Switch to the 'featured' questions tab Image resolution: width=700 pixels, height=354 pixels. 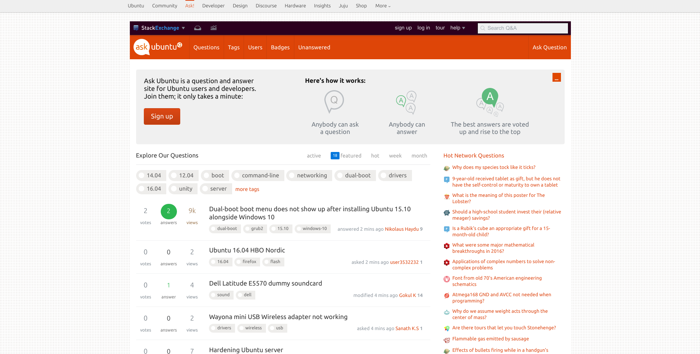[x=346, y=156]
